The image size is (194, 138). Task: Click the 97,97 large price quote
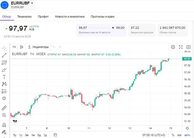[x=18, y=28]
